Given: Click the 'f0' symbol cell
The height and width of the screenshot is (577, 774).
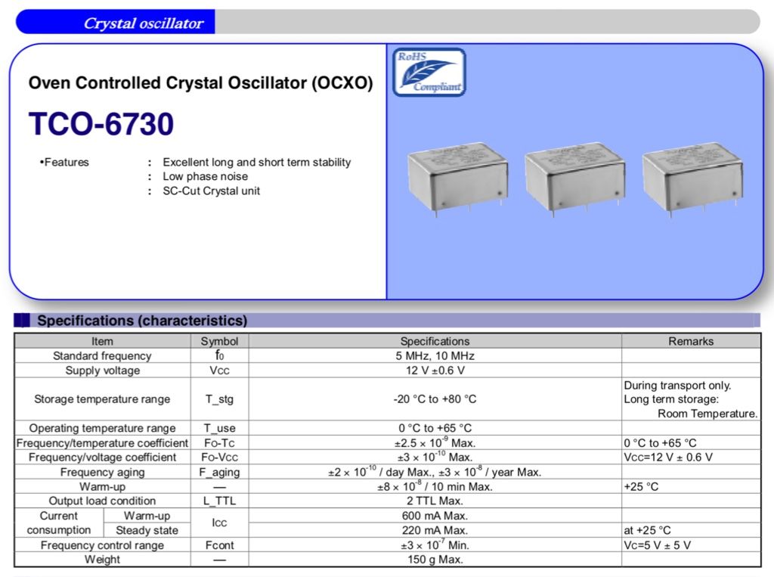Looking at the screenshot, I should (220, 355).
